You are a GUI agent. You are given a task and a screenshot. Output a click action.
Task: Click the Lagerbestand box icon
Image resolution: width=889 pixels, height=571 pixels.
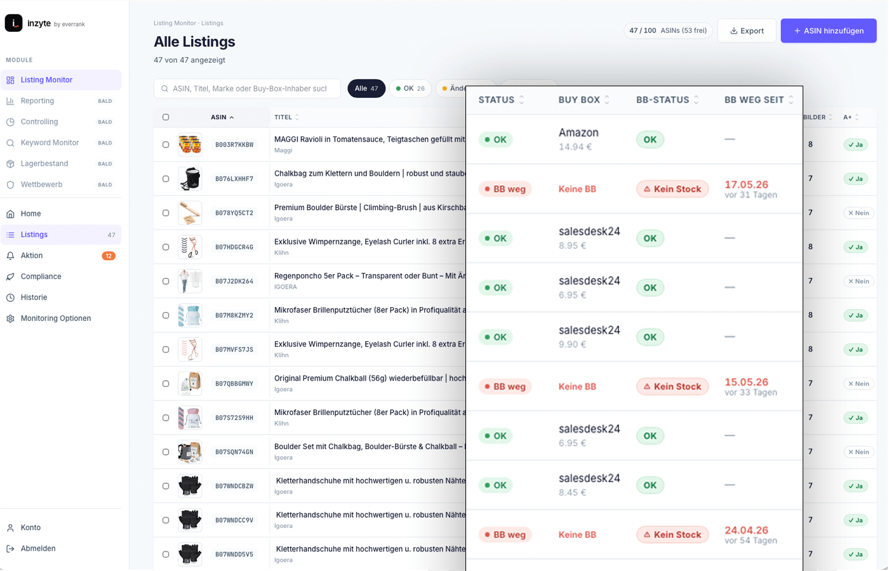pos(10,164)
